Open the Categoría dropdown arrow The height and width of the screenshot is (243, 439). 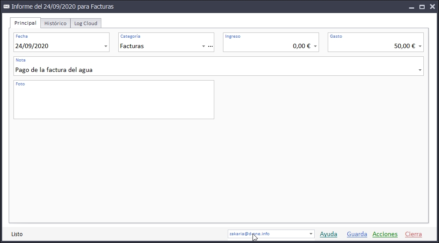203,46
